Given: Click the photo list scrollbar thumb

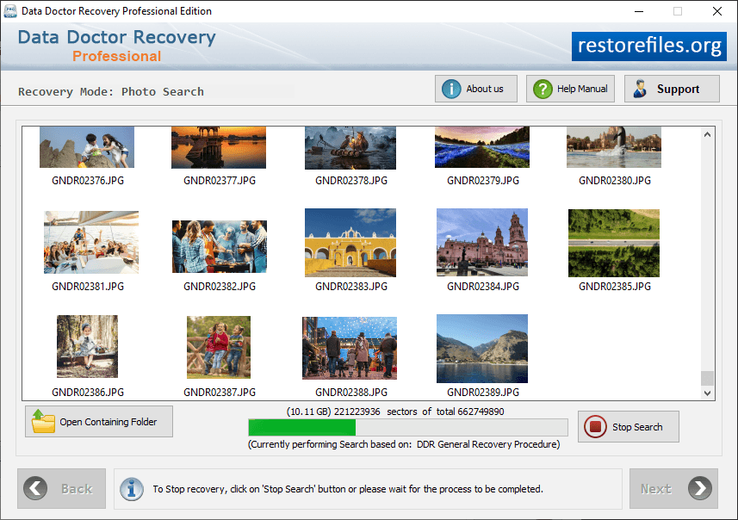Looking at the screenshot, I should [707, 378].
